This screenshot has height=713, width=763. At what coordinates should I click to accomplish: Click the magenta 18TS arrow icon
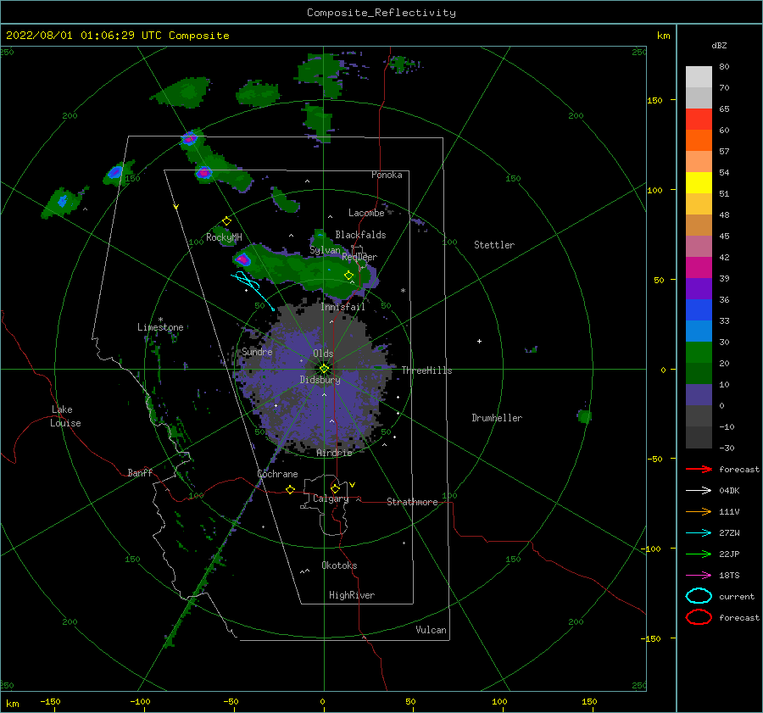(x=699, y=576)
